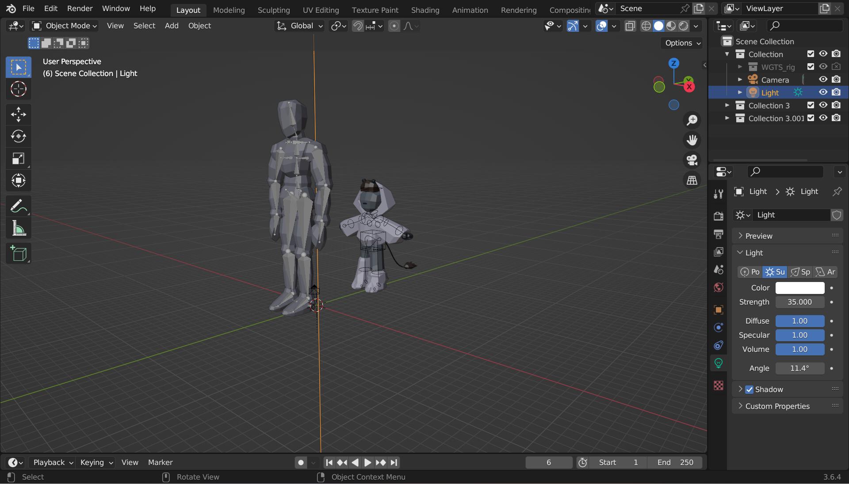Uncheck the Shadow checkbox
Image resolution: width=849 pixels, height=484 pixels.
749,389
